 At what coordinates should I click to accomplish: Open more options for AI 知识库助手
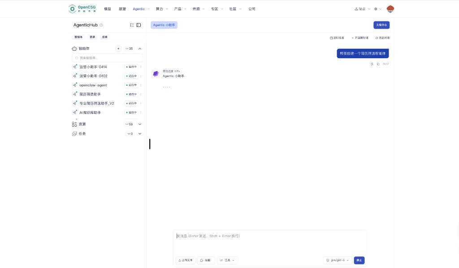click(x=141, y=112)
